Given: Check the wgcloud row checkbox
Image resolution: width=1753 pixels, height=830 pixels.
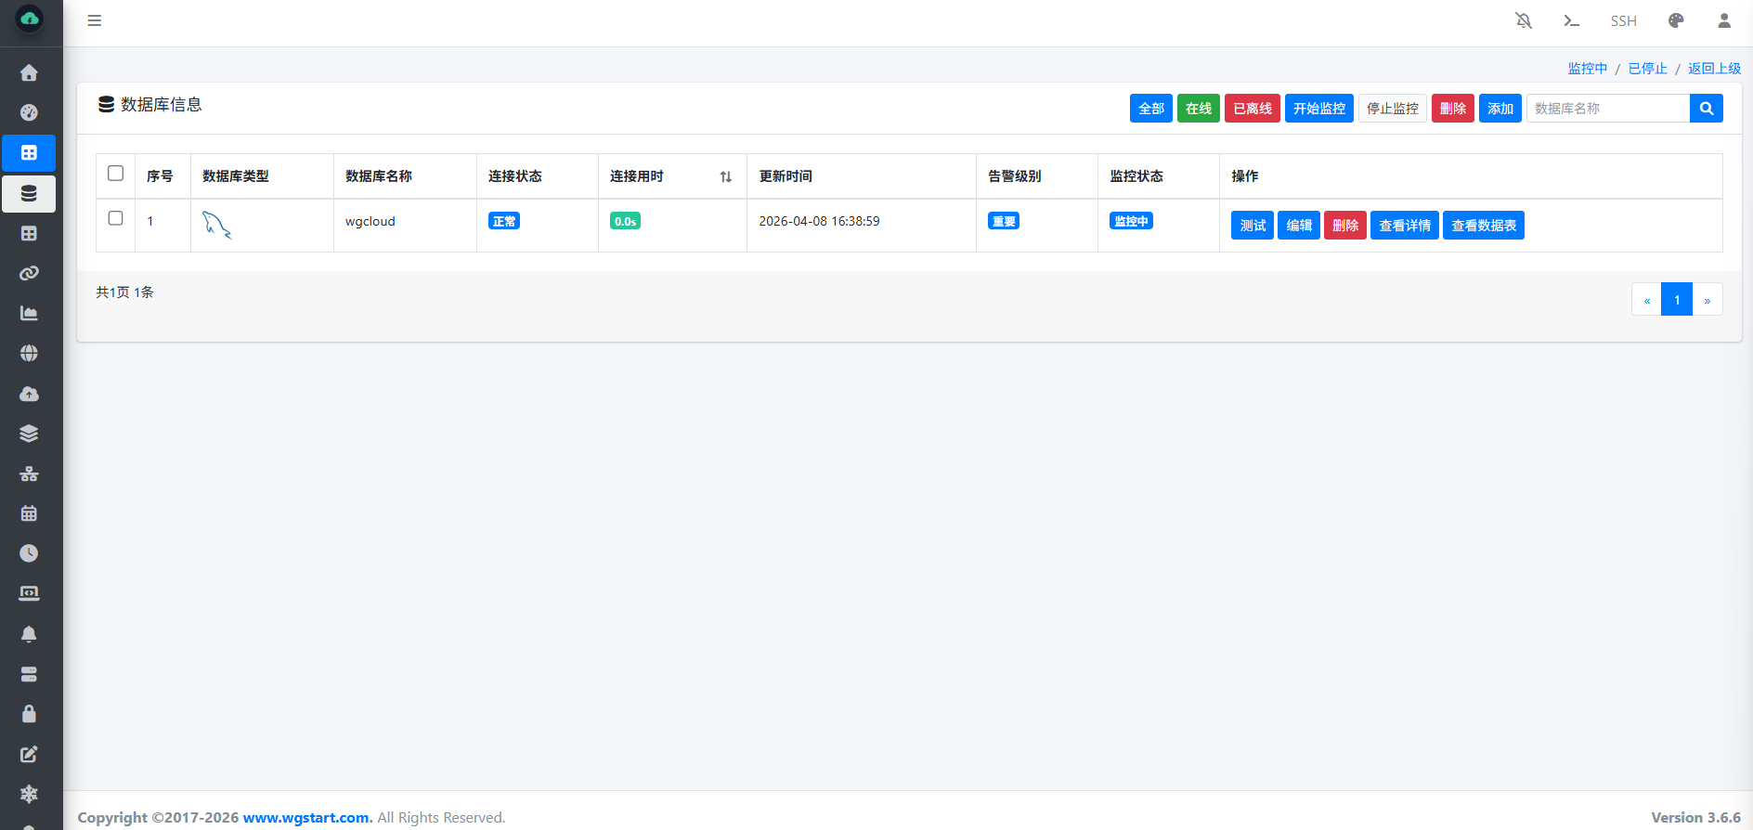Looking at the screenshot, I should [x=116, y=218].
